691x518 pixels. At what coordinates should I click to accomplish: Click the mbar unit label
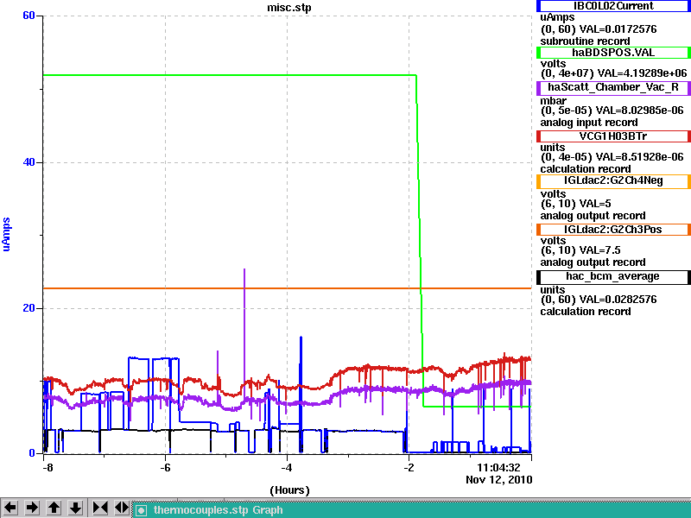pyautogui.click(x=553, y=101)
